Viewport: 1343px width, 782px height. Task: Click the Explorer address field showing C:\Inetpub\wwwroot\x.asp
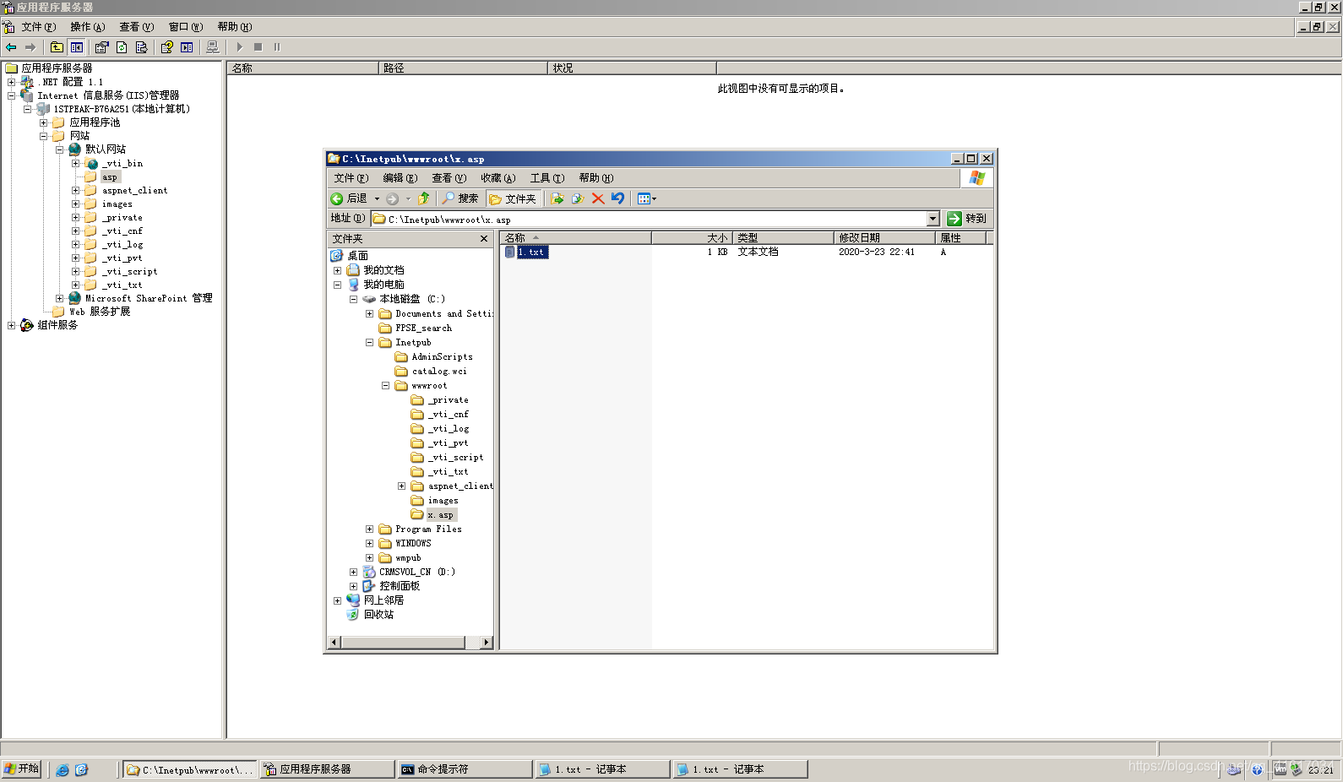point(650,219)
